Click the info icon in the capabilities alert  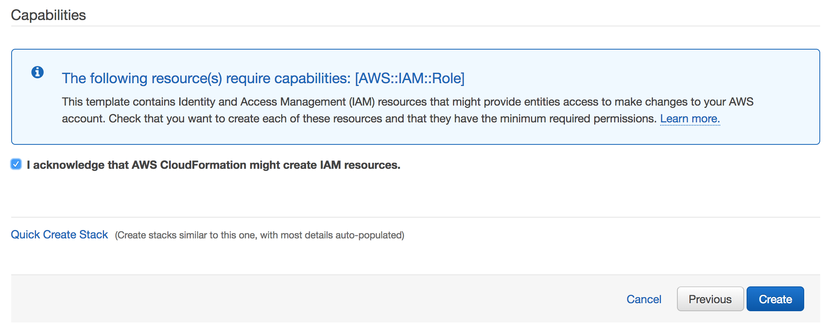pos(38,72)
